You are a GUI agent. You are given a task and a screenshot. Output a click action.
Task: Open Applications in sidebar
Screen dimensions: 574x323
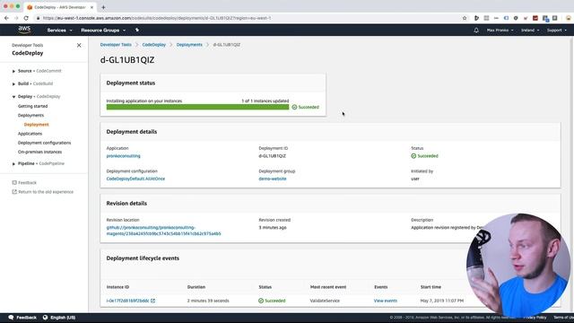point(30,134)
